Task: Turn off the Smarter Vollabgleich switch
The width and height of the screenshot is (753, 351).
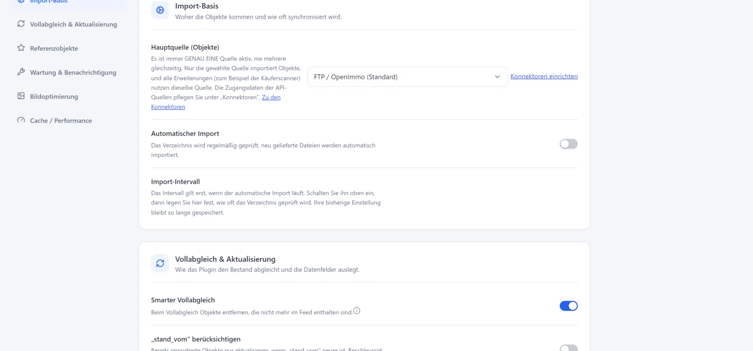Action: click(569, 306)
